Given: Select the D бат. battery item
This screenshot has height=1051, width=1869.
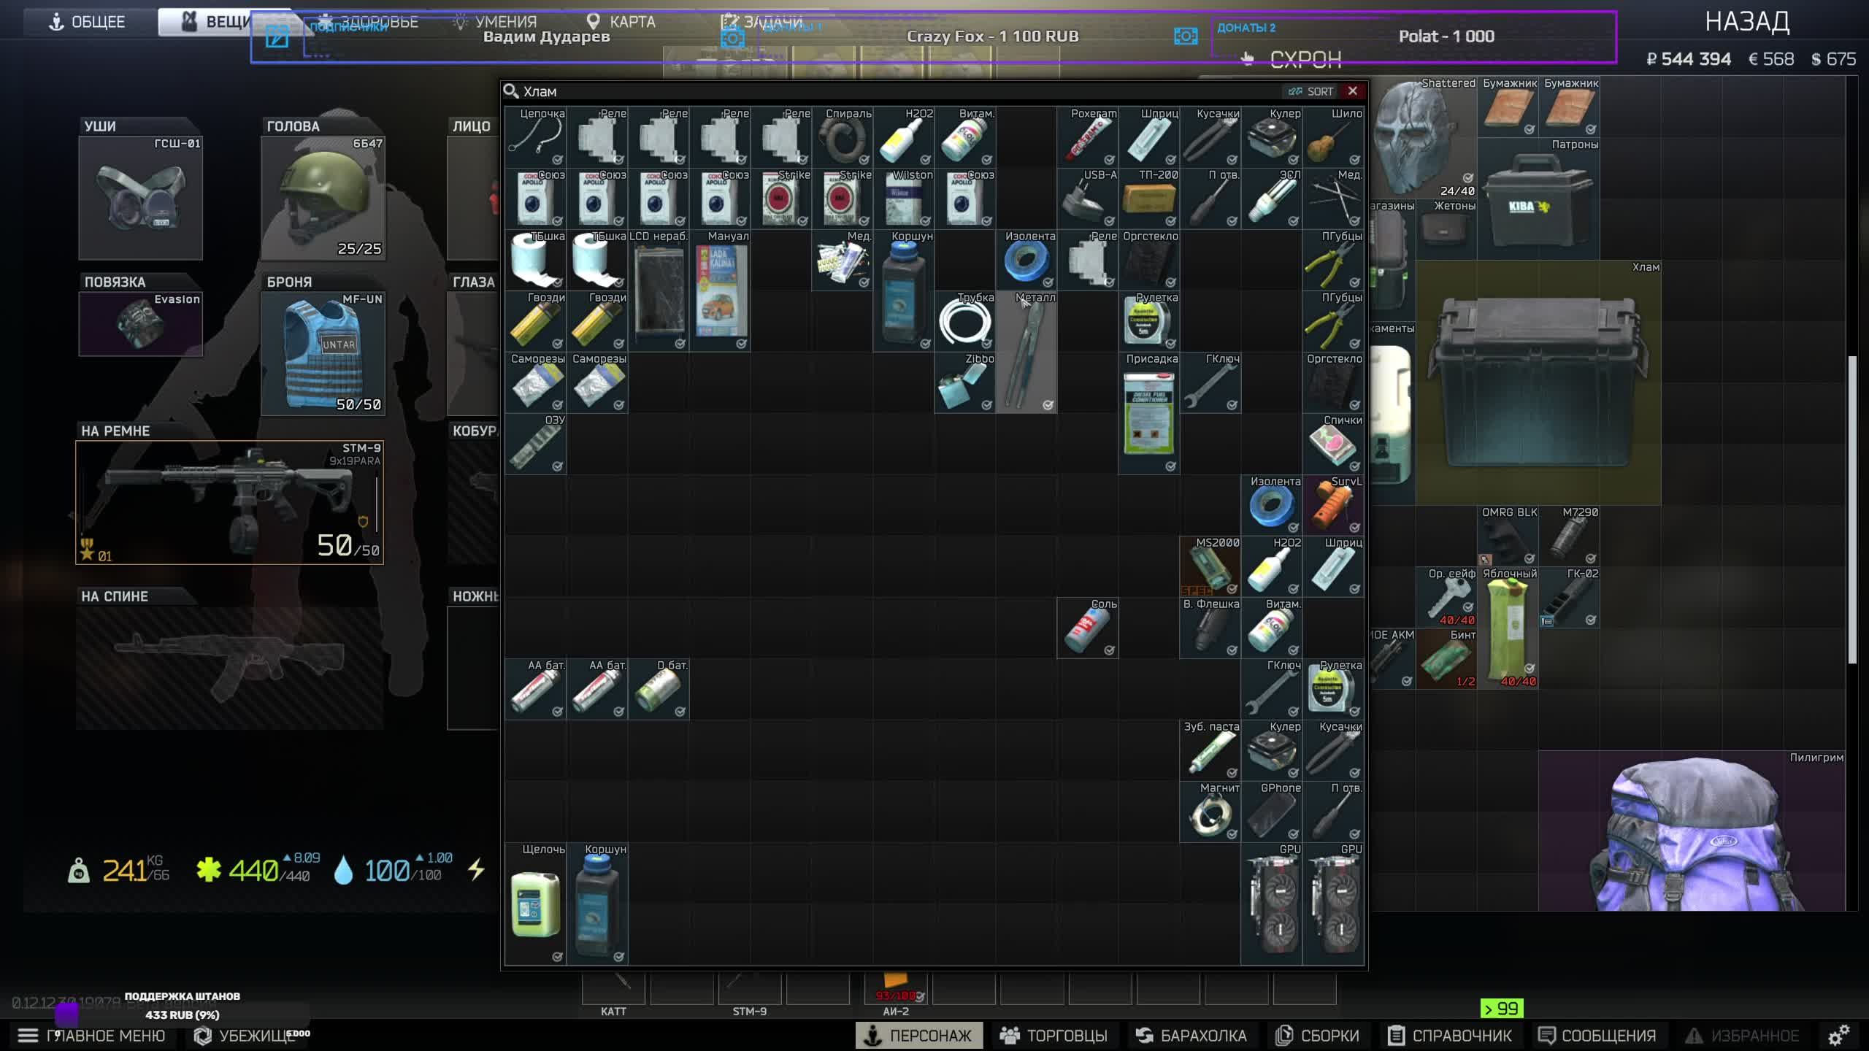Looking at the screenshot, I should click(x=658, y=690).
